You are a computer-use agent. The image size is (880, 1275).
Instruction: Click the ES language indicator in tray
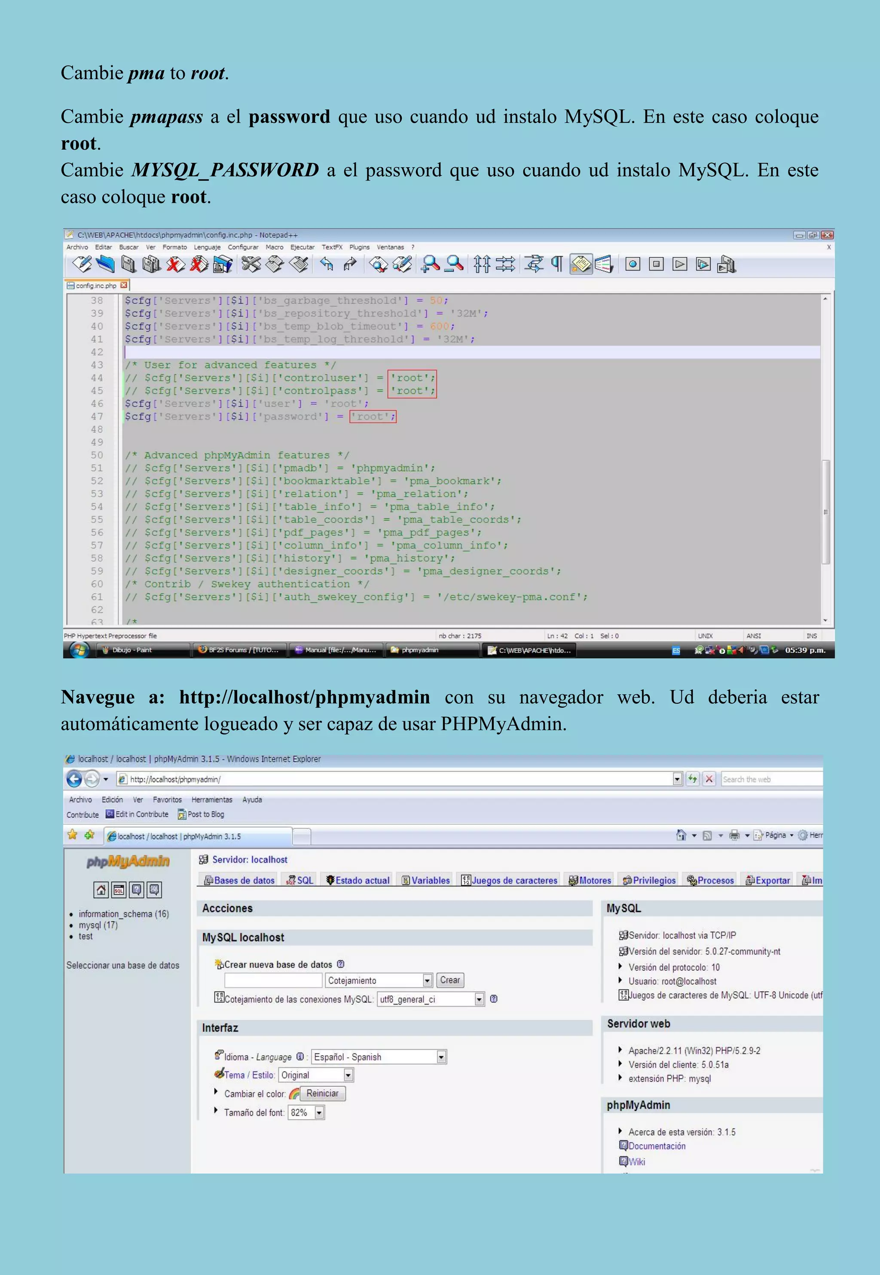tap(676, 651)
